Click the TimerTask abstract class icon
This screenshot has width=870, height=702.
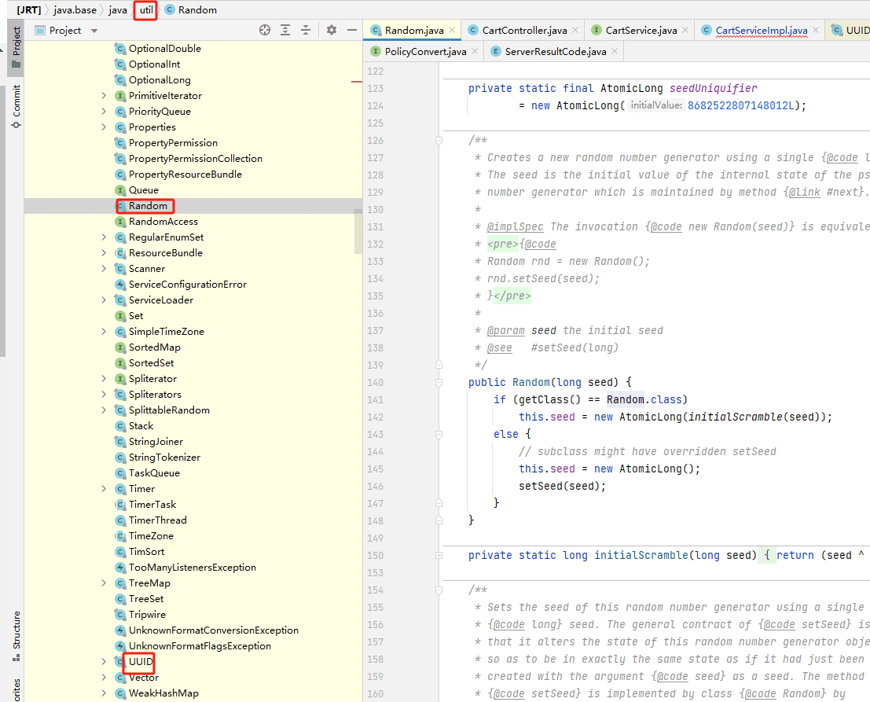point(119,505)
